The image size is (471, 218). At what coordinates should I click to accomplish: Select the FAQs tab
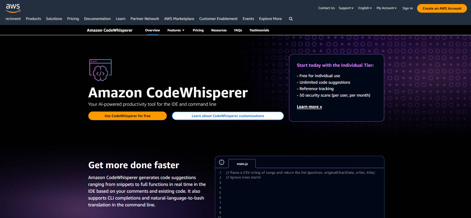238,30
